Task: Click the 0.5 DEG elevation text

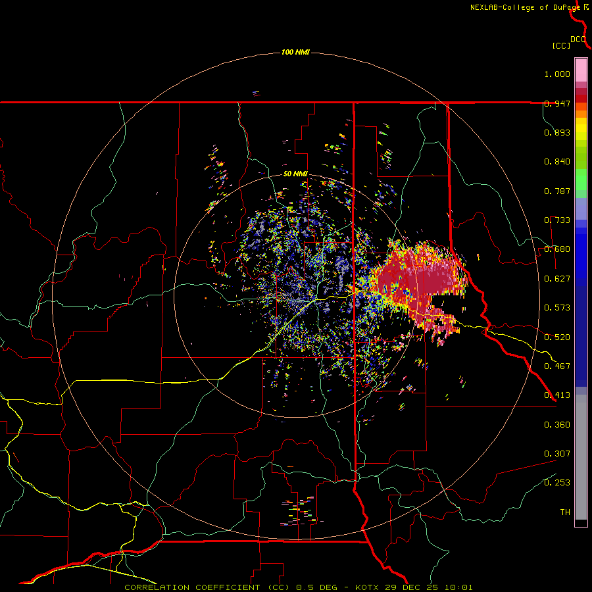Action: [x=317, y=587]
